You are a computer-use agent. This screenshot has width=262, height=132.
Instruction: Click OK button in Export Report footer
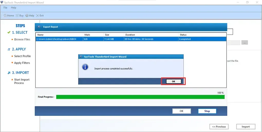(181, 111)
